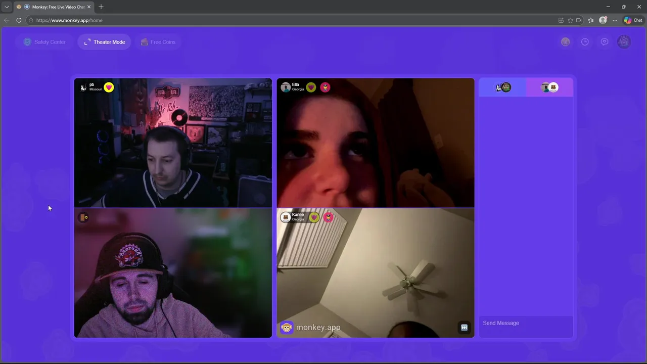Click the browser profile avatar
Screen dimensions: 647x364
603,20
